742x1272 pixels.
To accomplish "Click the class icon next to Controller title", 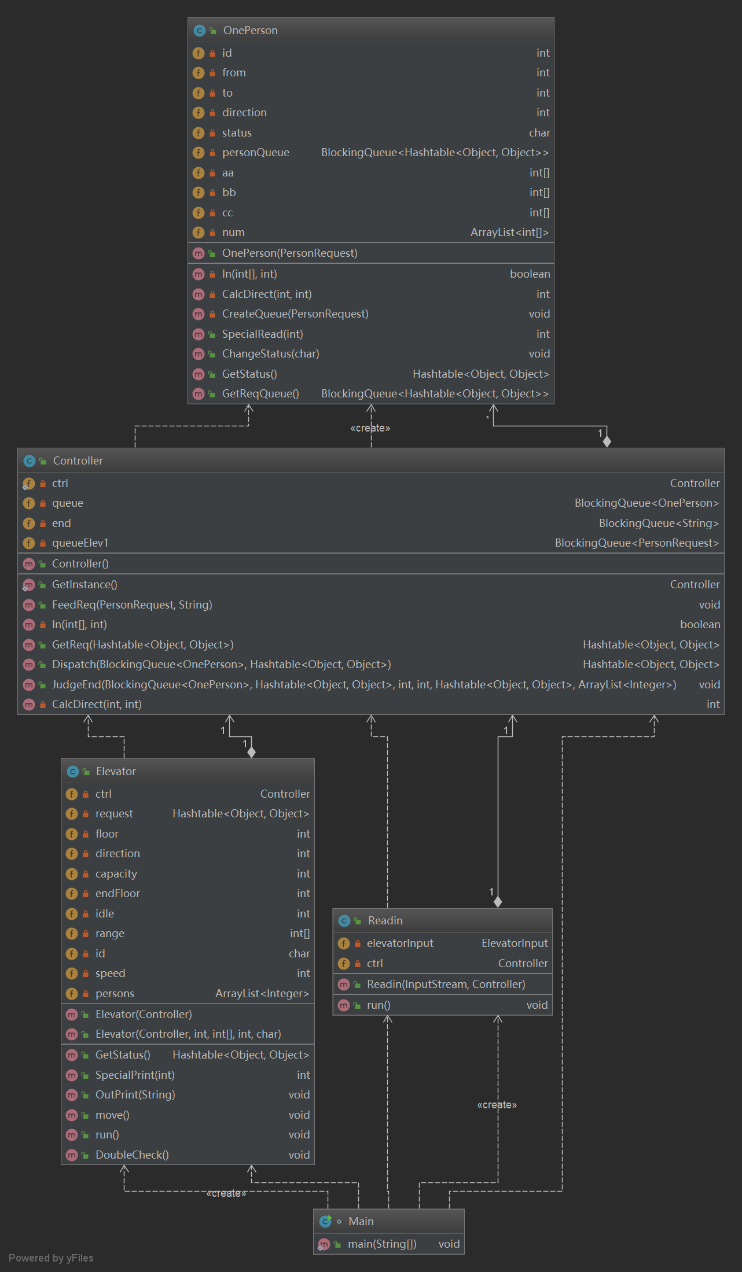I will pos(30,460).
